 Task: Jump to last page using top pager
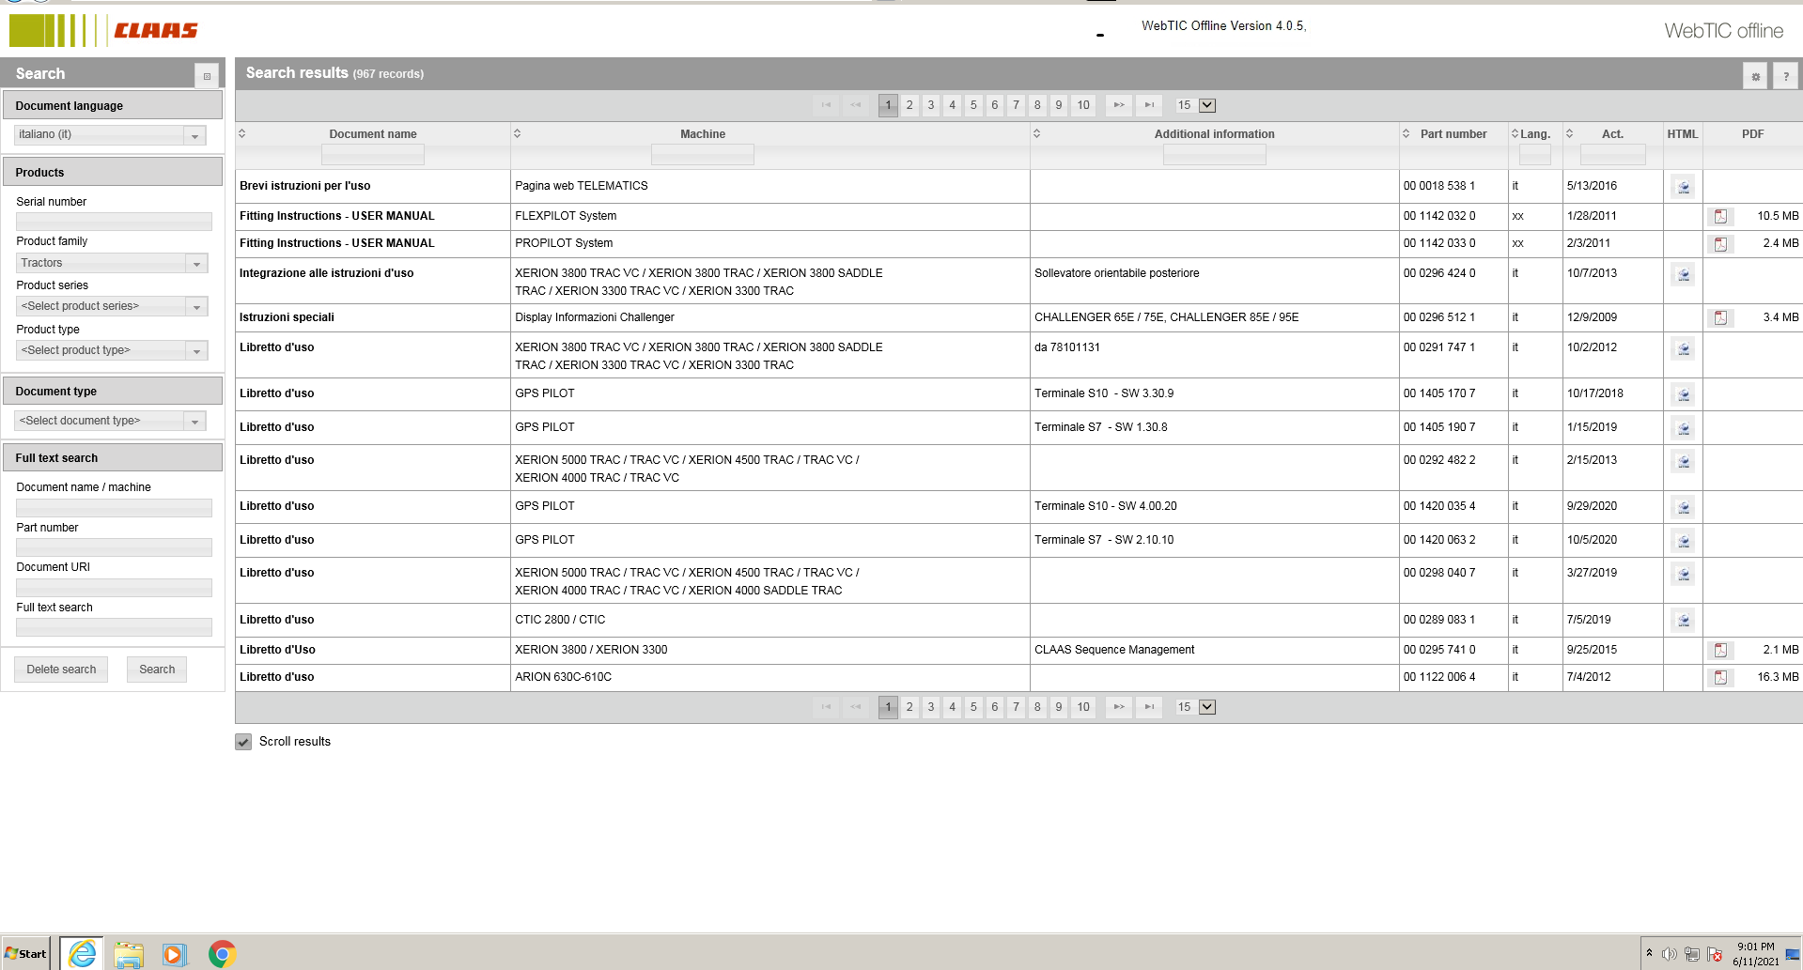1148,105
